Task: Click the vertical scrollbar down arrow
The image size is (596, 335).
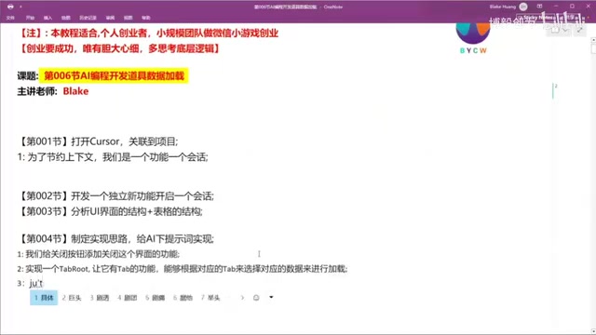Action: pos(593,331)
